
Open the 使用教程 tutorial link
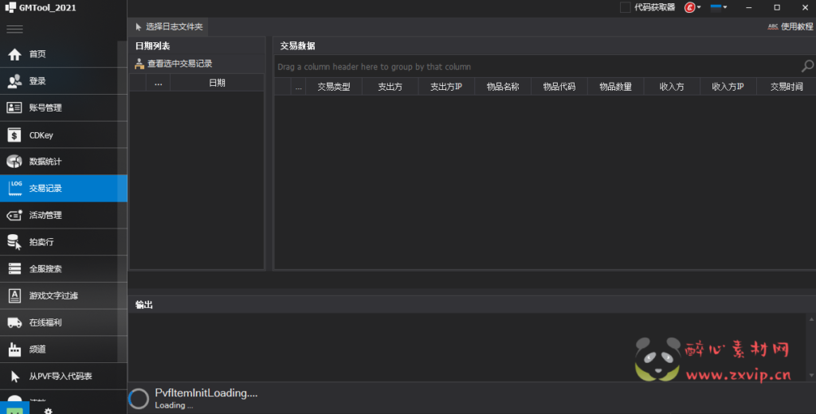point(790,26)
